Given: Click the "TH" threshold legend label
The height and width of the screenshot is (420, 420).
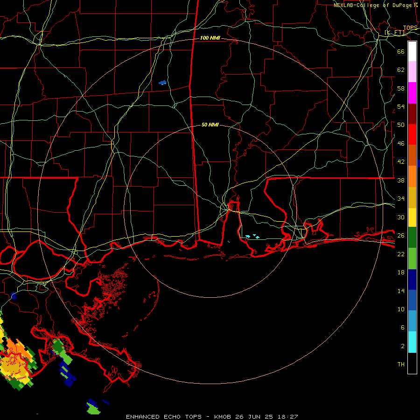Looking at the screenshot, I should [401, 364].
